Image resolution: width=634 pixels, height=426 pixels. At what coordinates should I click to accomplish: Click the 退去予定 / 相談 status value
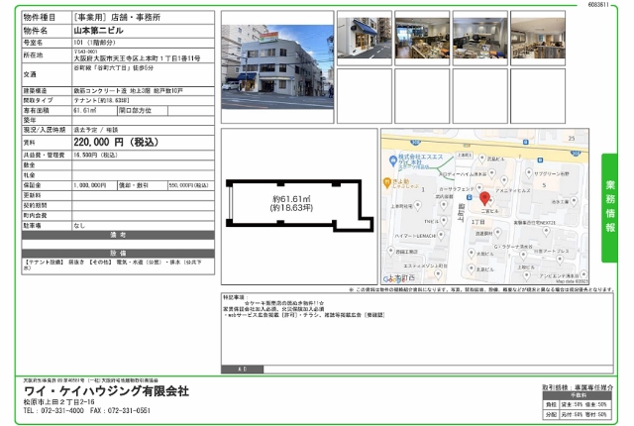point(96,130)
